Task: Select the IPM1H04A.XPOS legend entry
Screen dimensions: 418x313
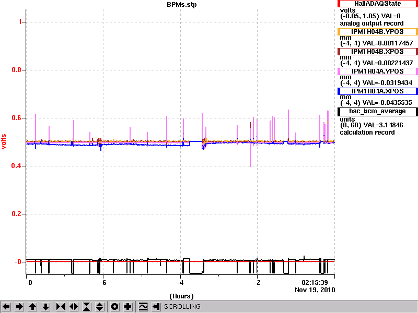Action: [377, 91]
